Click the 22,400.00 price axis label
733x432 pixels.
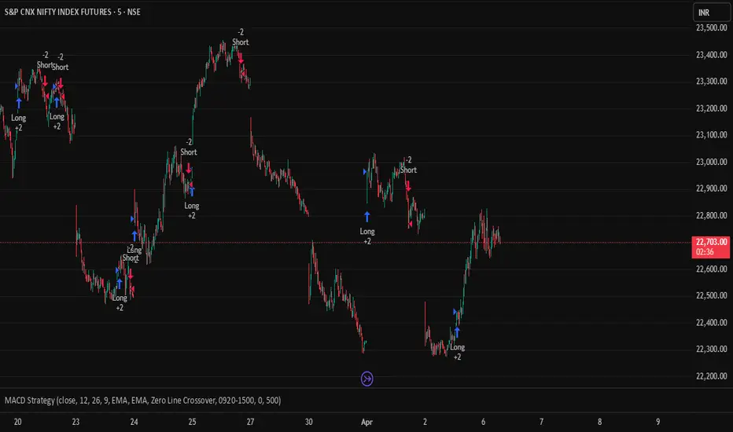click(x=712, y=322)
